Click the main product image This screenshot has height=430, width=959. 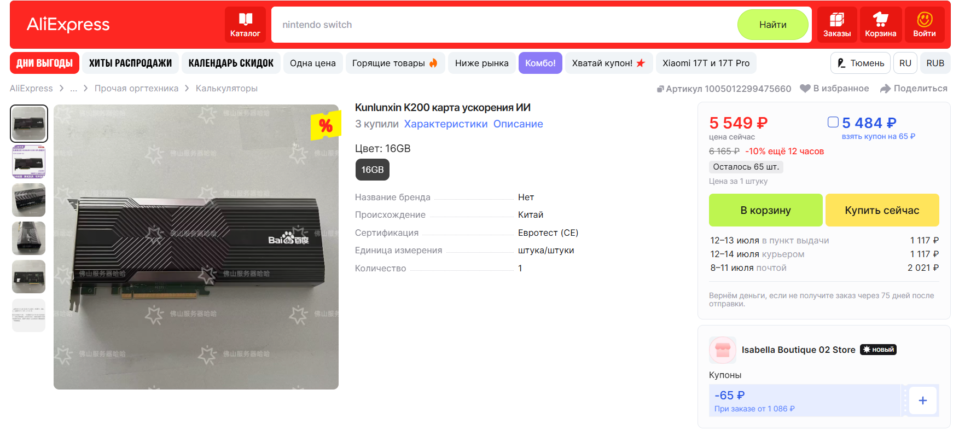point(196,247)
